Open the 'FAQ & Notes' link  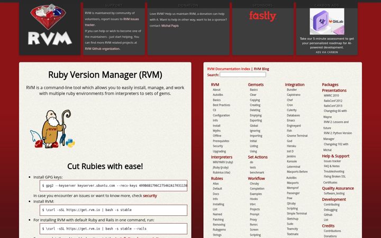click(331, 167)
